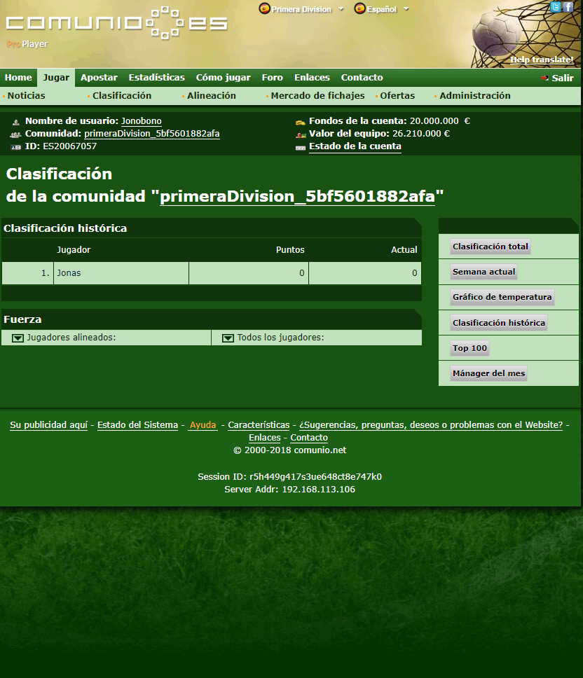Go to the Estadísticas menu
583x678 pixels.
pos(156,78)
